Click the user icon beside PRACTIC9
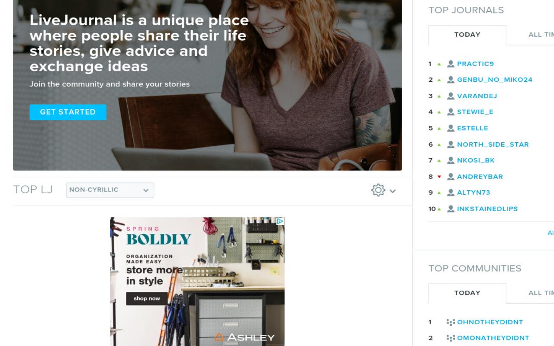 click(x=451, y=64)
